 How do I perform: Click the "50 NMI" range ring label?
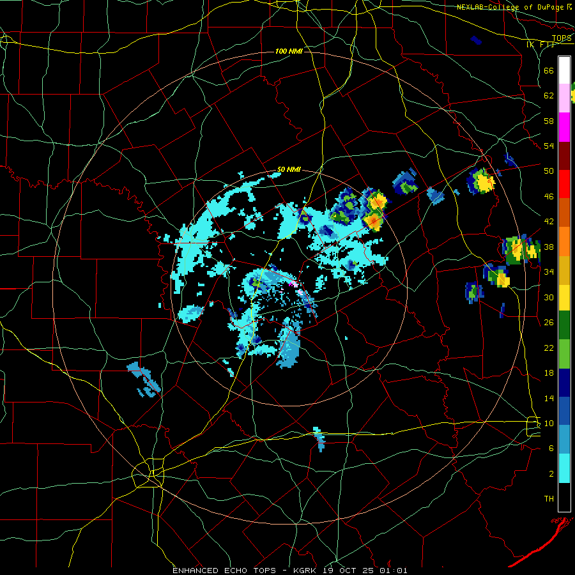289,169
